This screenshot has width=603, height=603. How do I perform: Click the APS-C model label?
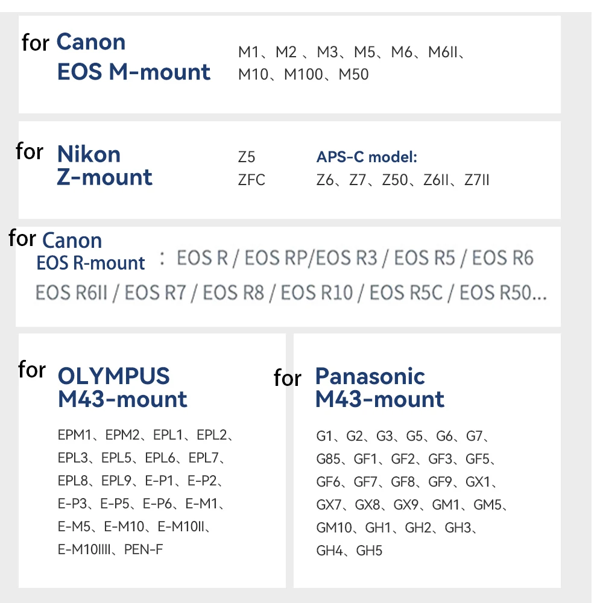367,157
